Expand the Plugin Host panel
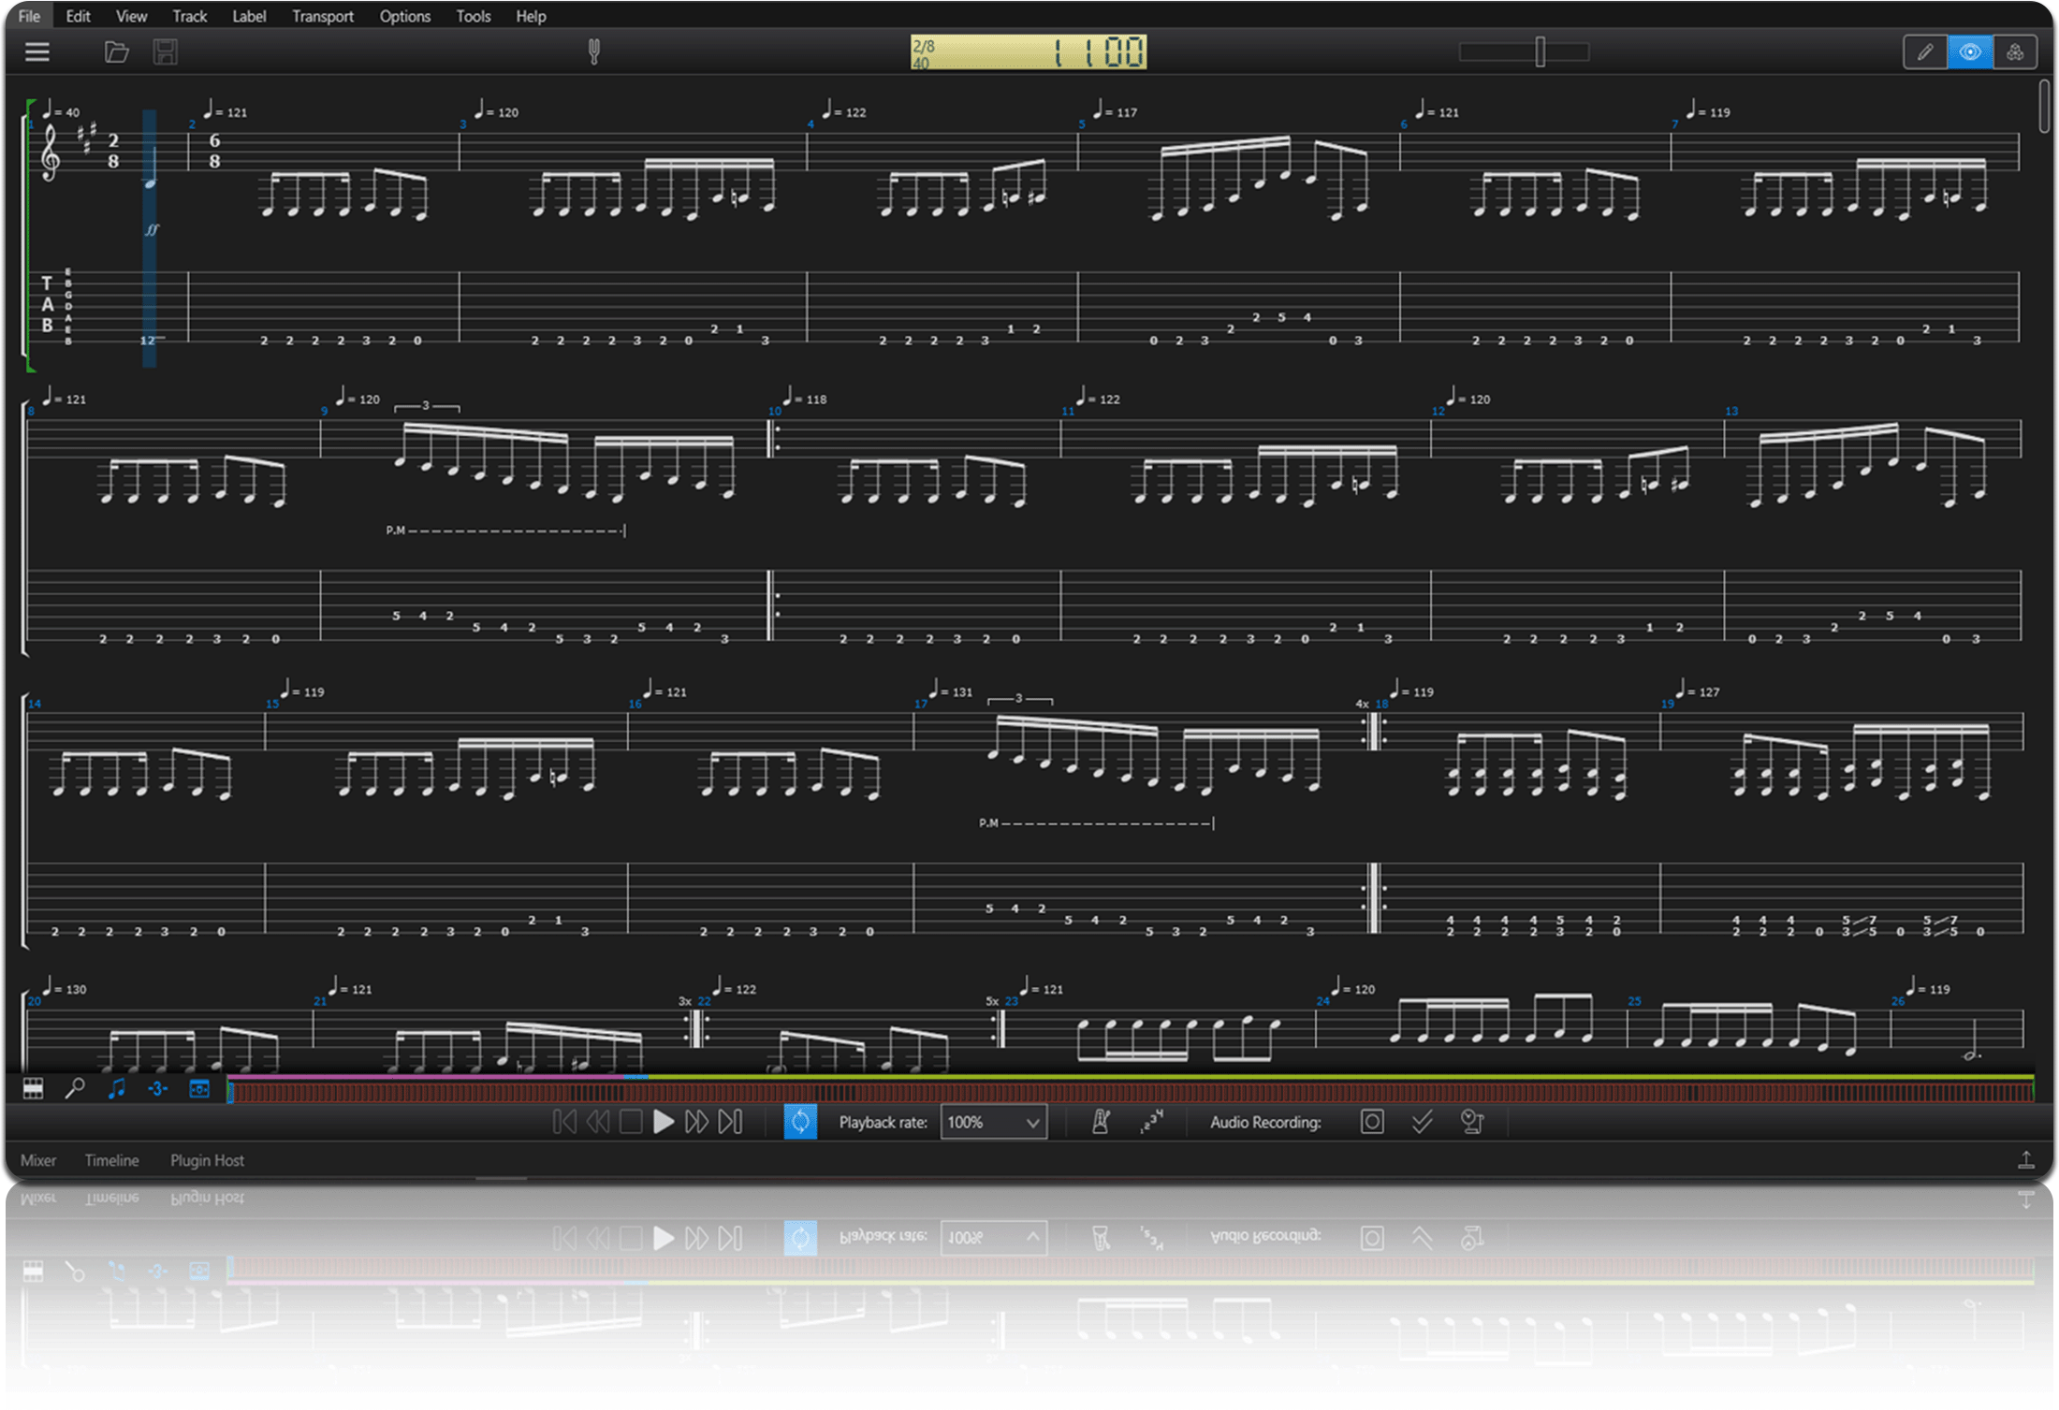 pos(207,1160)
